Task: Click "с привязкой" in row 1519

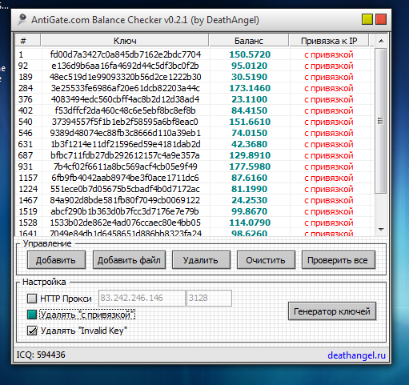Action: [x=329, y=211]
